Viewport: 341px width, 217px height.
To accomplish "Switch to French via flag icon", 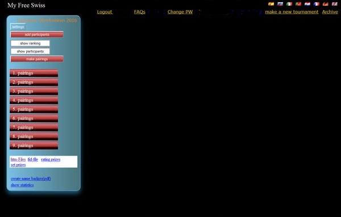I will click(x=317, y=4).
